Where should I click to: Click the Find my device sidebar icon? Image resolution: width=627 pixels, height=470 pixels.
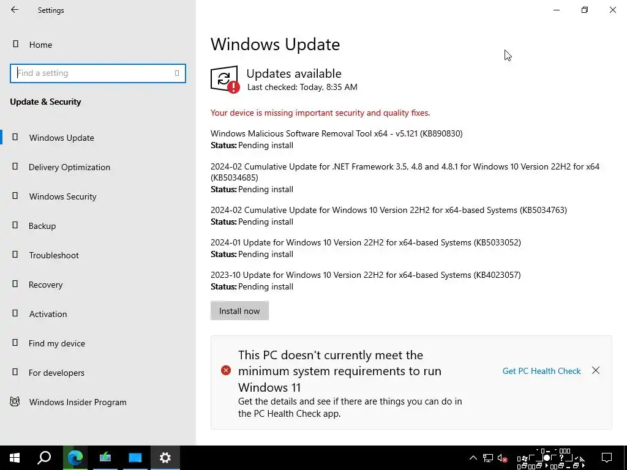(15, 343)
